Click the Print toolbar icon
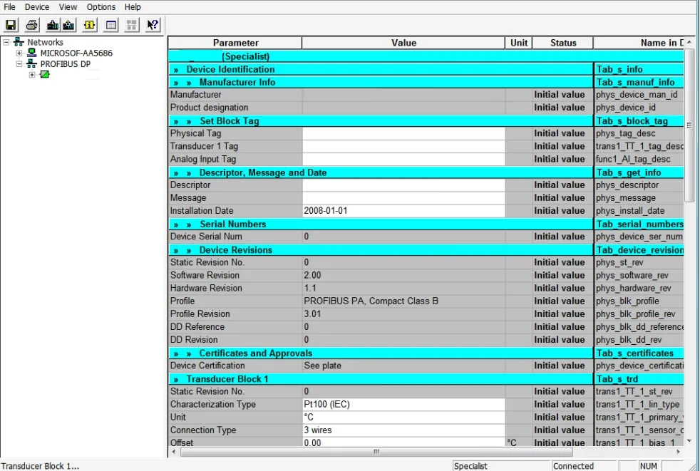 tap(31, 25)
